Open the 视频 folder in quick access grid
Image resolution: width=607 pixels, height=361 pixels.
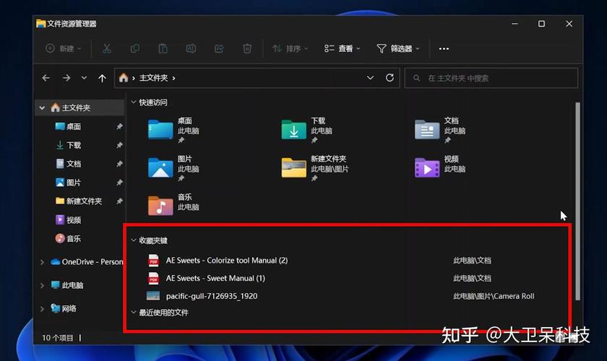440,167
